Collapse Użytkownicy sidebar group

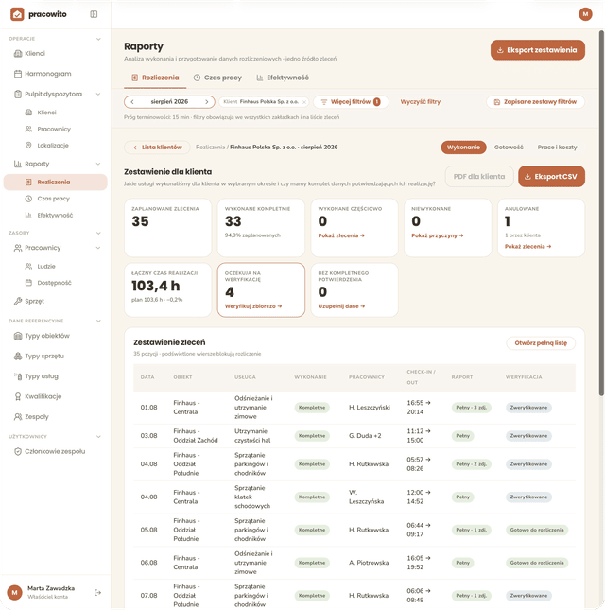tap(98, 437)
